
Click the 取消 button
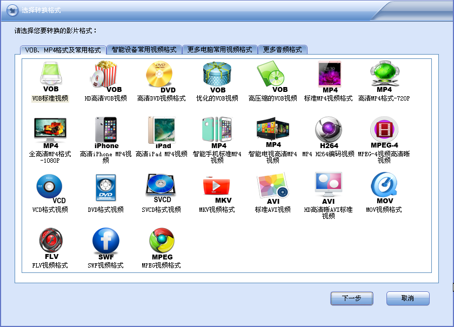pyautogui.click(x=408, y=298)
